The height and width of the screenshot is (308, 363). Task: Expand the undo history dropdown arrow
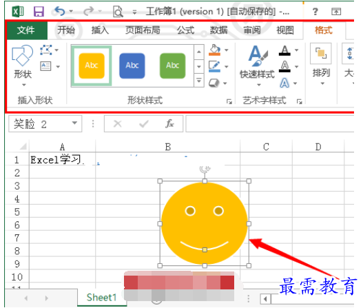click(x=71, y=11)
